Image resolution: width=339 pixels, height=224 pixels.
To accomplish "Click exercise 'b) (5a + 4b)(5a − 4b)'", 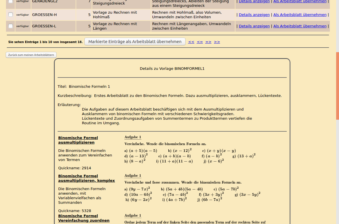I will [182, 189].
